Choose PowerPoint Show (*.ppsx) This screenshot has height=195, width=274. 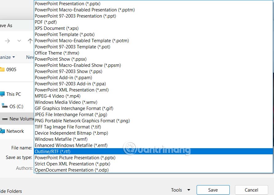click(x=153, y=59)
